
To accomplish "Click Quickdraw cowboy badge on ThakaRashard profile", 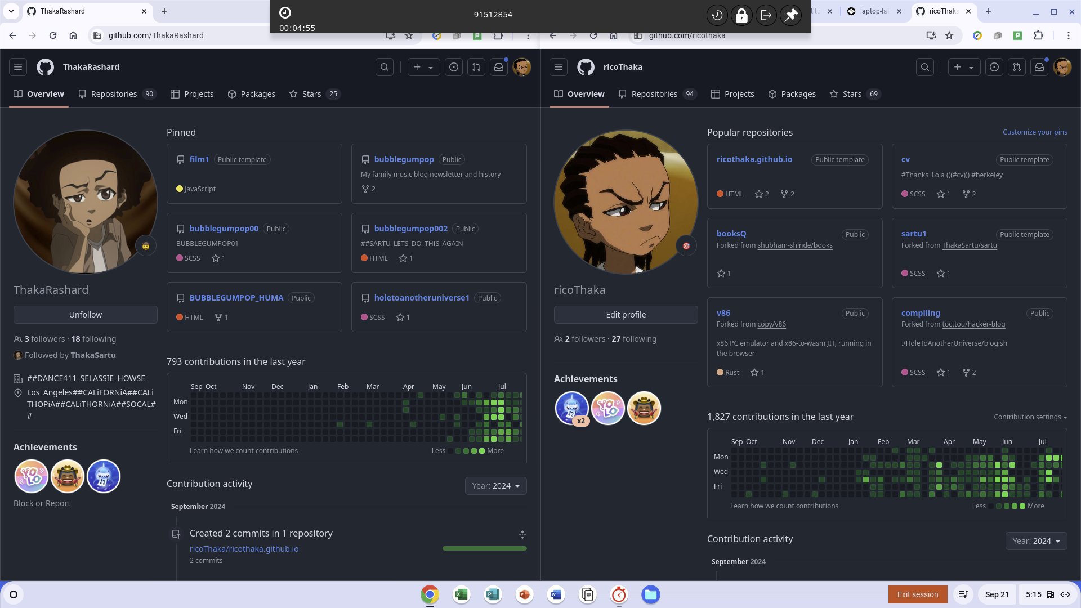I will 68,476.
